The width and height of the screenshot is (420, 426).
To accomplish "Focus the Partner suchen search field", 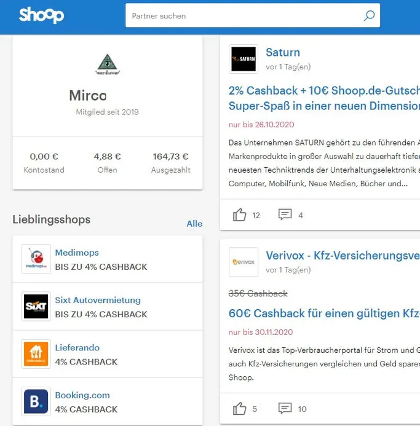I will 253,15.
